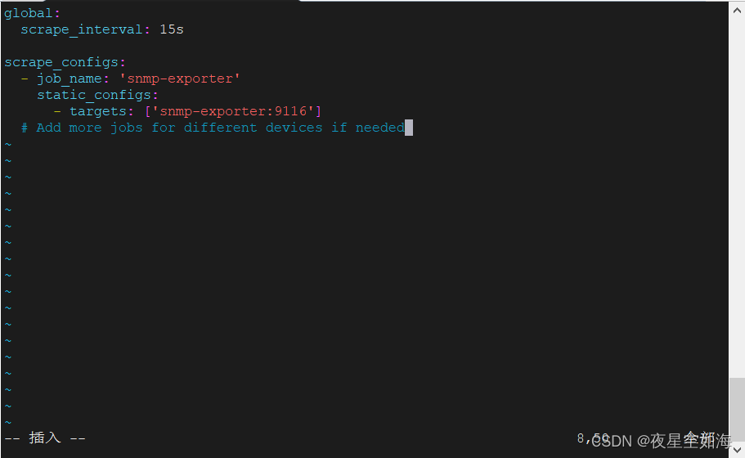Screen dimensions: 745x458
Task: Place cursor on 'job_name' key
Action: (x=70, y=79)
